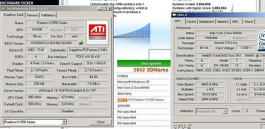Switch to the Memory tab in CPU-Z

click(x=223, y=21)
